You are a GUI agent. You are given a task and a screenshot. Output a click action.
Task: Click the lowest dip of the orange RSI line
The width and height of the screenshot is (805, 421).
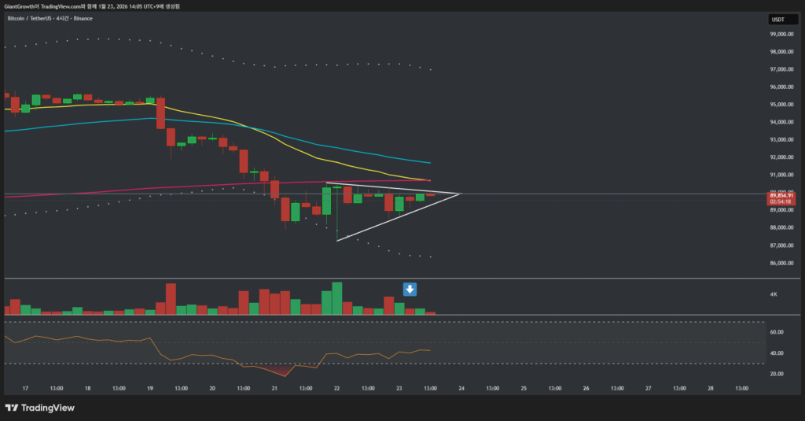click(284, 376)
